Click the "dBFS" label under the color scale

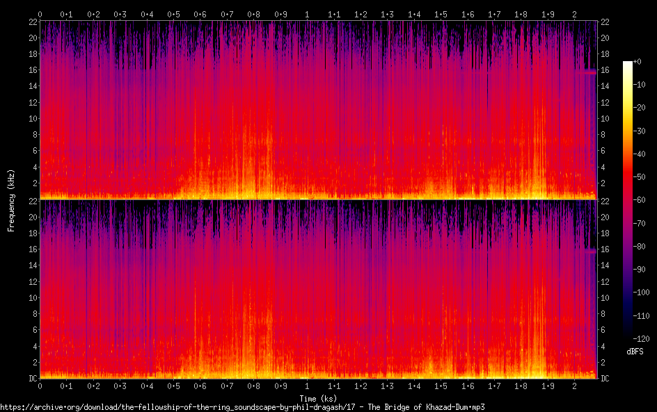(635, 352)
